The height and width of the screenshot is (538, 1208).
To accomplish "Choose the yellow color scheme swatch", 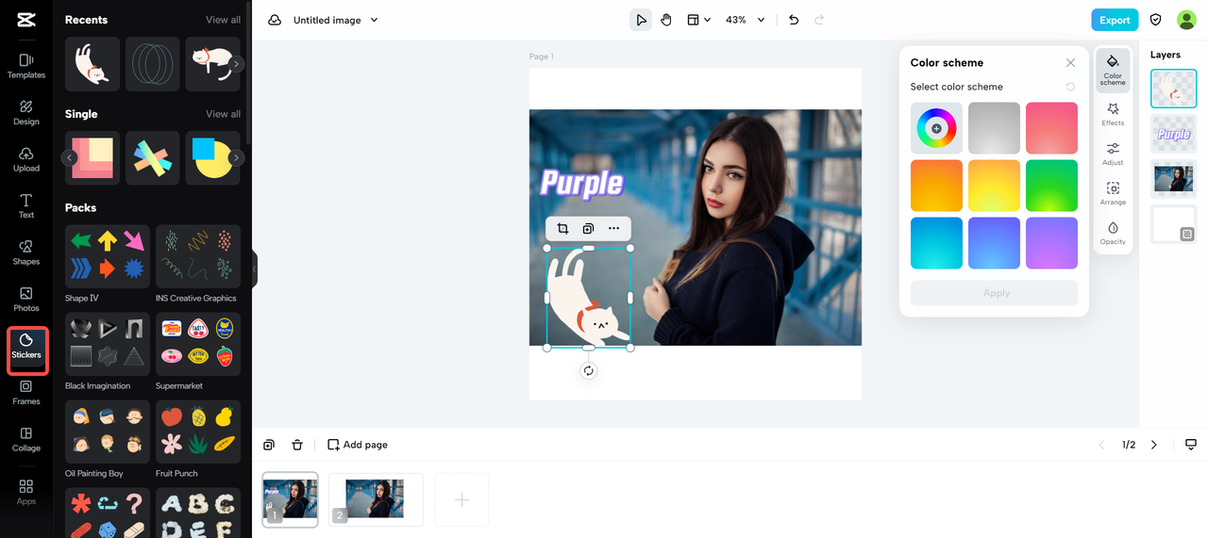I will point(994,186).
